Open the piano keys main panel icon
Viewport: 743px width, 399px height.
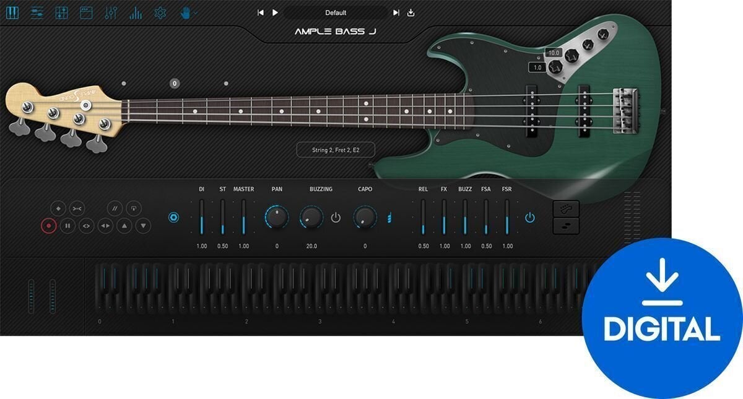tap(12, 12)
